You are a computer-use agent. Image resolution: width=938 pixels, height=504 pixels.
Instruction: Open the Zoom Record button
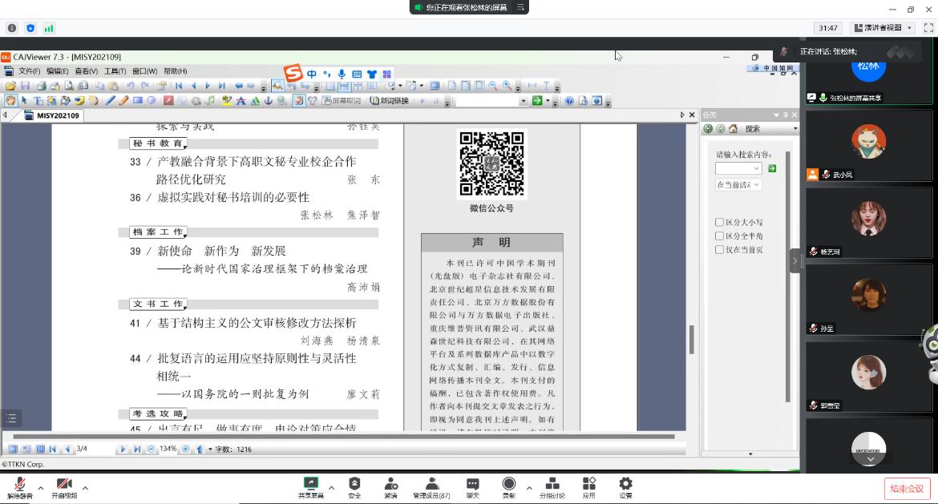508,487
